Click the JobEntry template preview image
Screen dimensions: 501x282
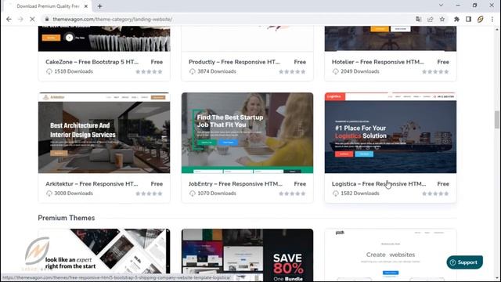point(247,133)
